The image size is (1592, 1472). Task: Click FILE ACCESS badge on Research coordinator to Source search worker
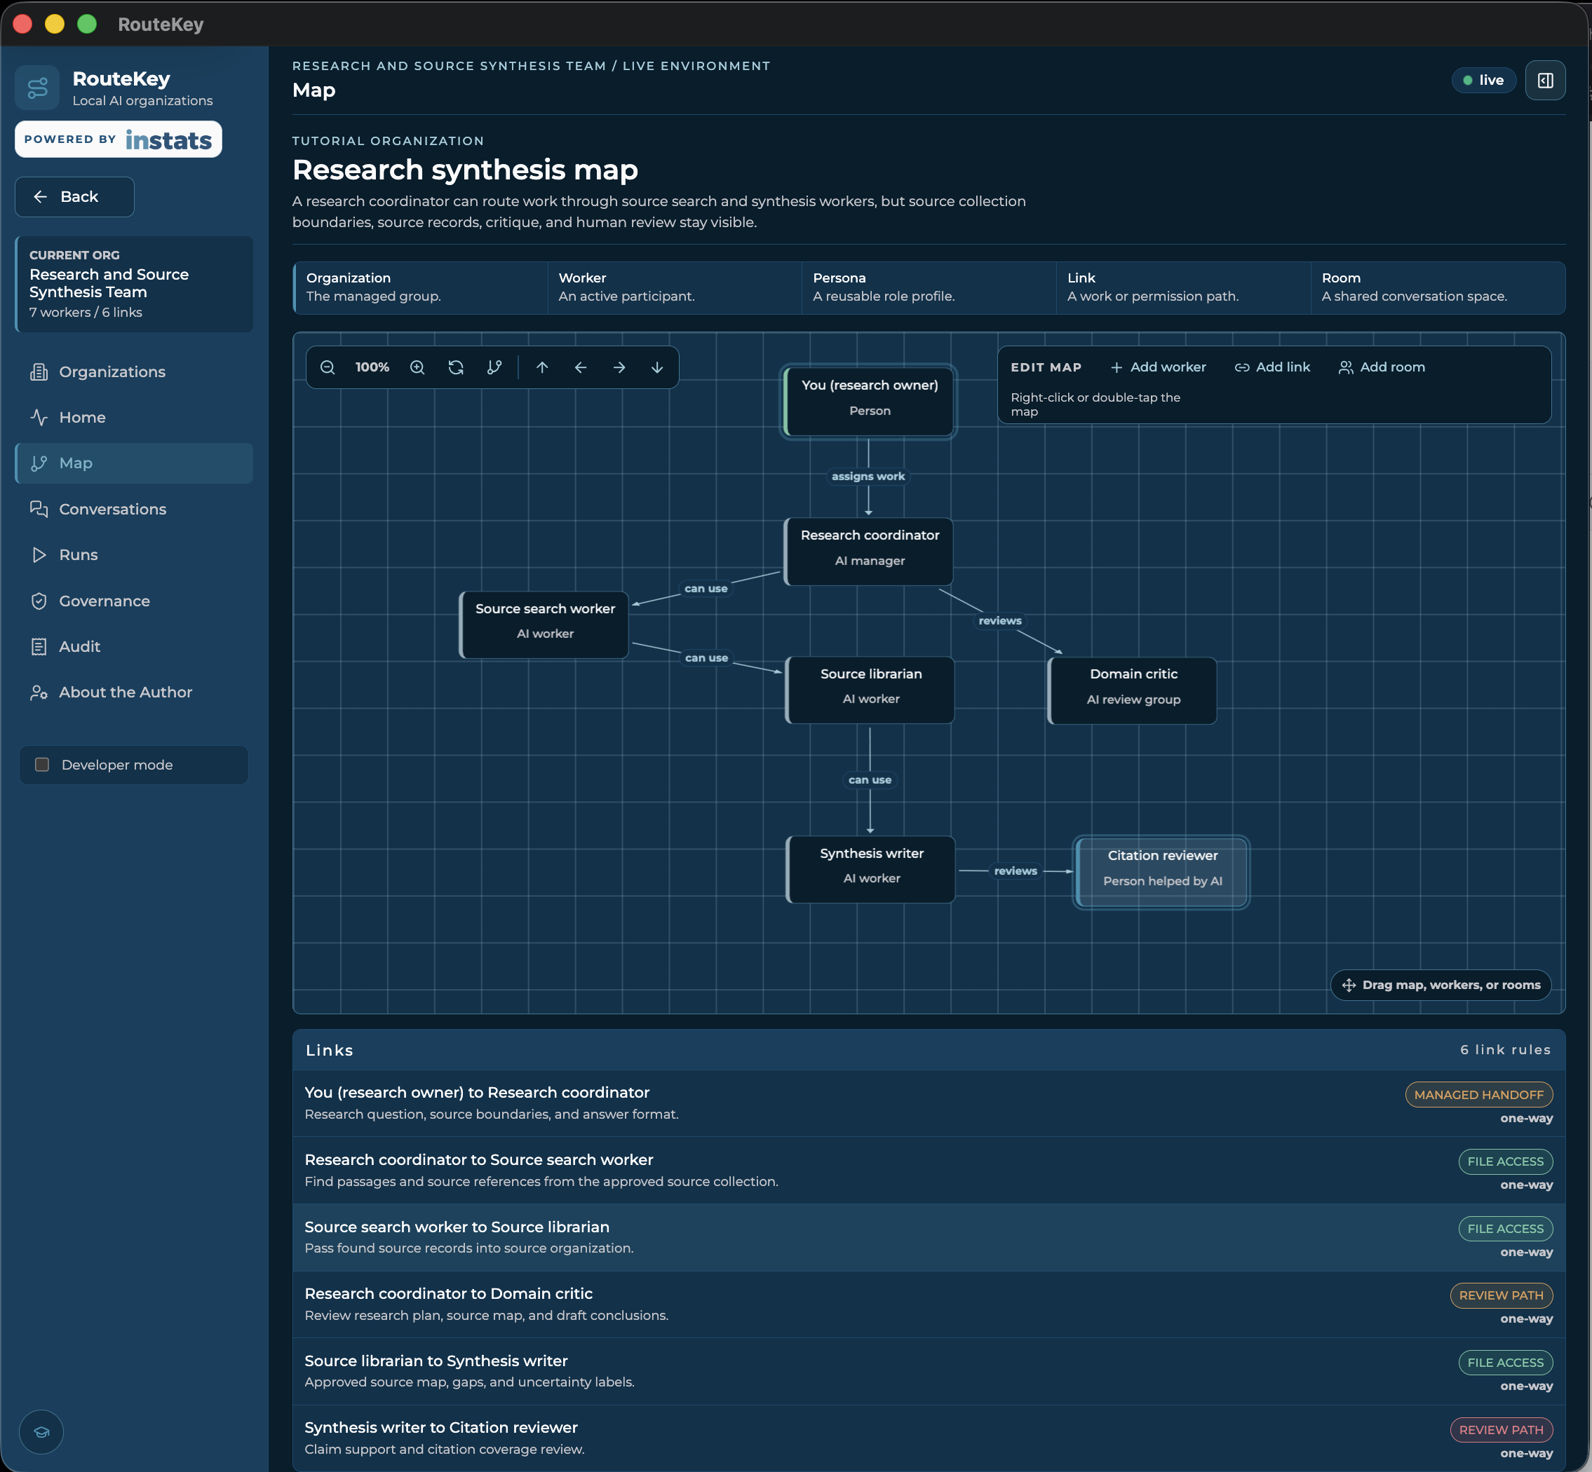(1505, 1161)
